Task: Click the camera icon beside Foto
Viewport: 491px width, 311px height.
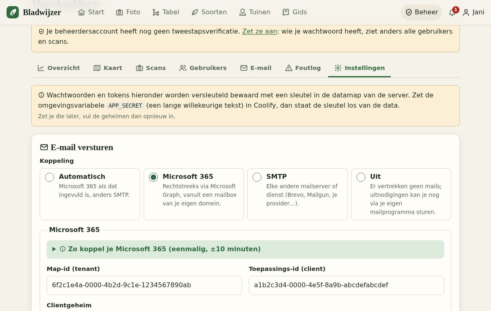Action: coord(119,12)
